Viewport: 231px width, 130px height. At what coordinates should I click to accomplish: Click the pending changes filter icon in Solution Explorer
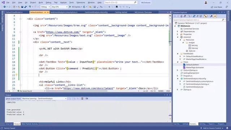tap(189, 16)
